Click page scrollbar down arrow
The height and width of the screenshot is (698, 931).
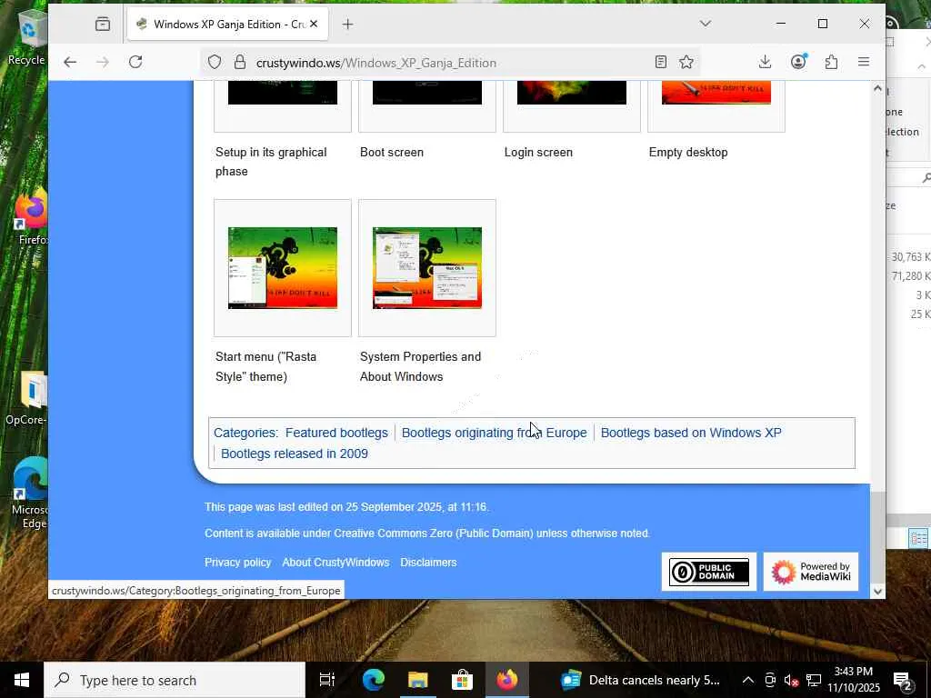[877, 591]
